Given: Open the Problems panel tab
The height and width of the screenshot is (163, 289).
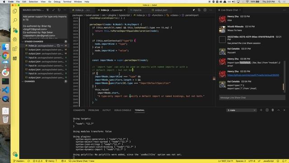Looking at the screenshot, I should click(93, 110).
